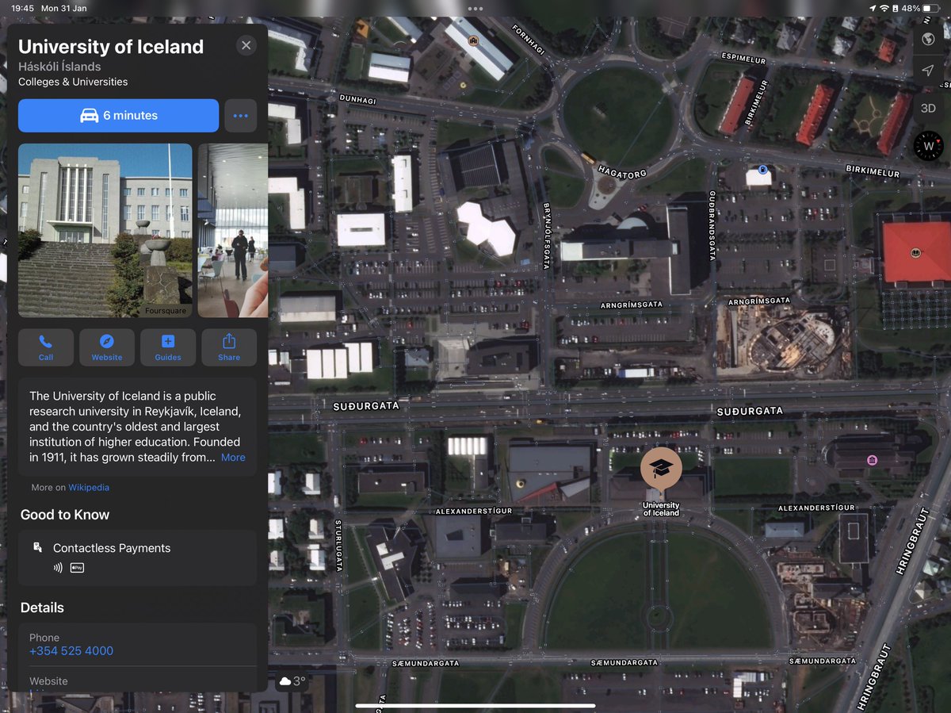Open the three-dot multitasking menu at top

[475, 8]
